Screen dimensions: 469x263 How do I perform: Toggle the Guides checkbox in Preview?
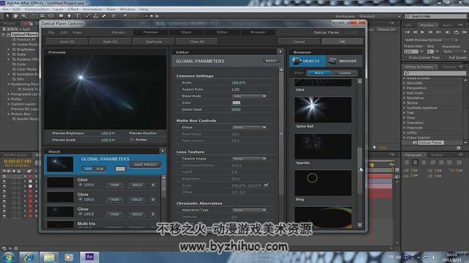click(x=132, y=139)
